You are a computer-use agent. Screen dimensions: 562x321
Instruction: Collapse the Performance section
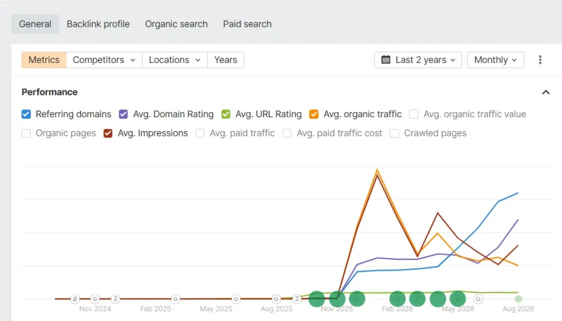coord(546,93)
